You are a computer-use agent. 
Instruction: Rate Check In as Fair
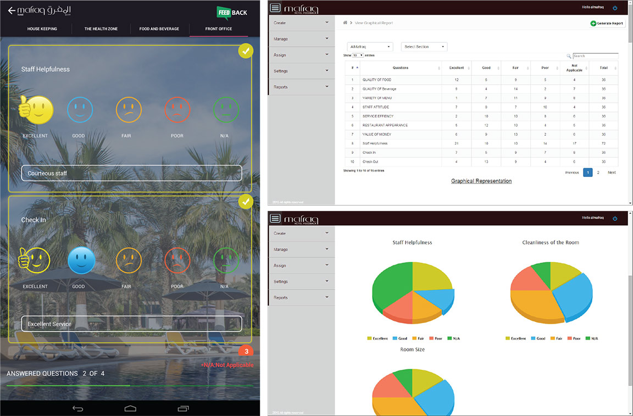129,260
